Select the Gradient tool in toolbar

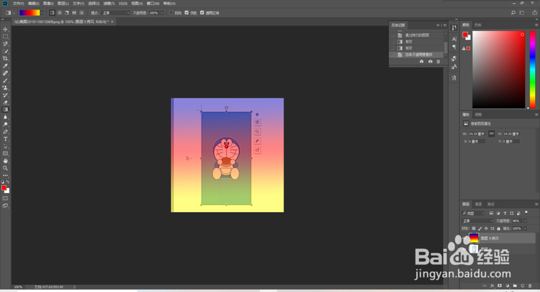click(5, 110)
